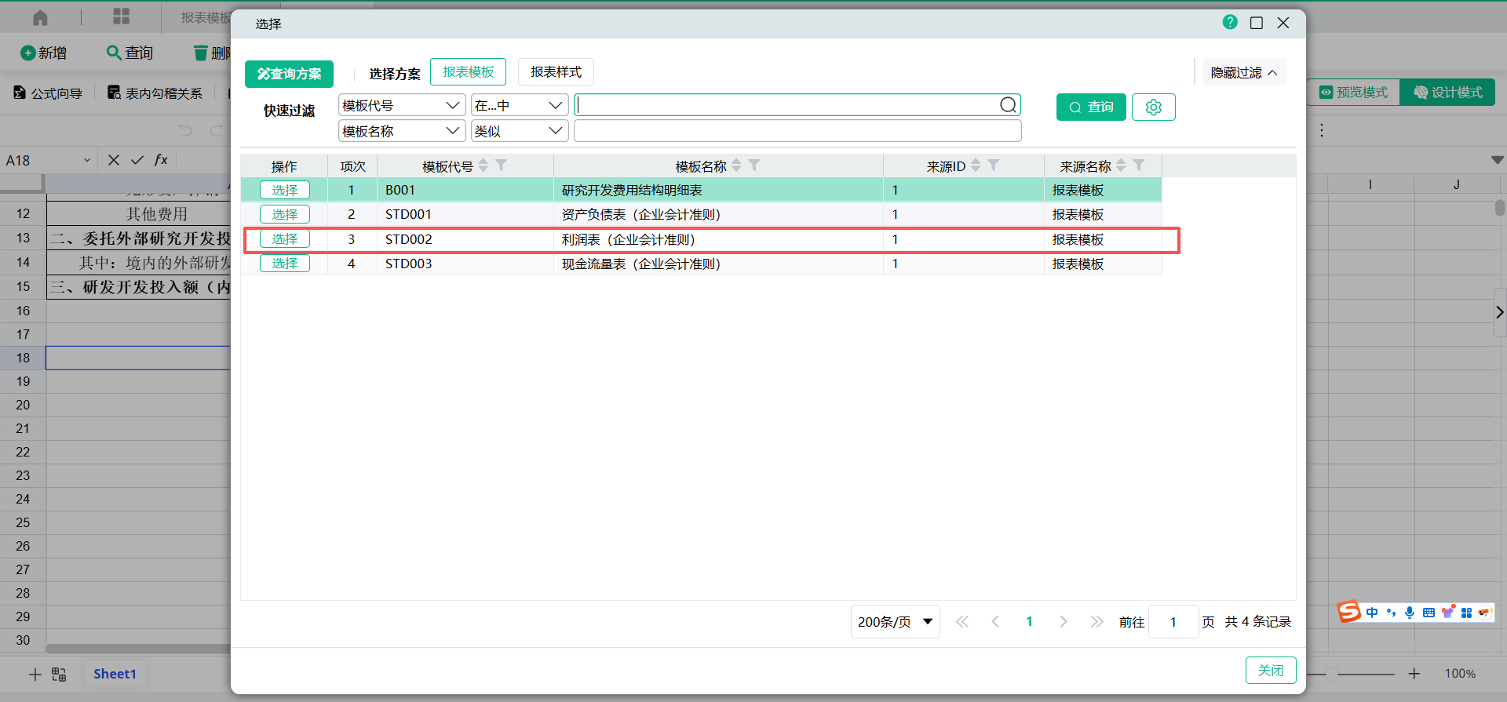Click the magnifier icon in the filter field
This screenshot has width=1507, height=702.
tap(1008, 105)
